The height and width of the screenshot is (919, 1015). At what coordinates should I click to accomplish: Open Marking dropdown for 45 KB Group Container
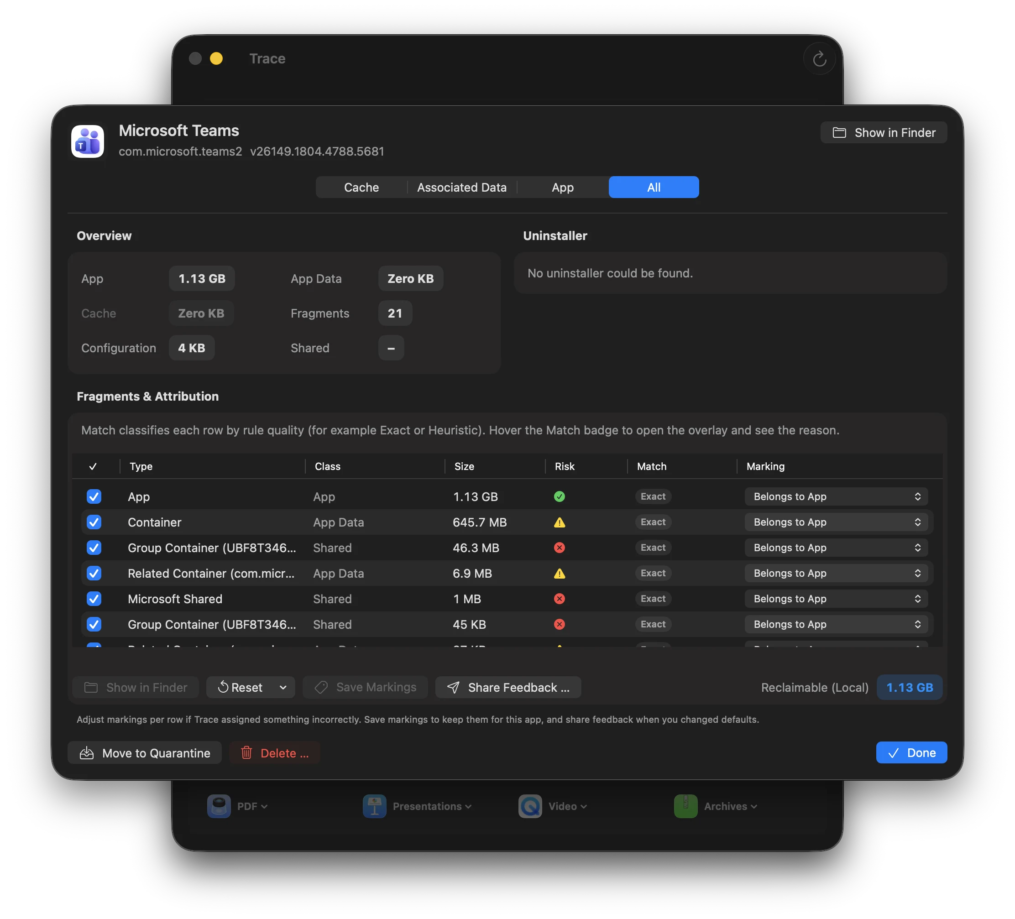pos(836,625)
